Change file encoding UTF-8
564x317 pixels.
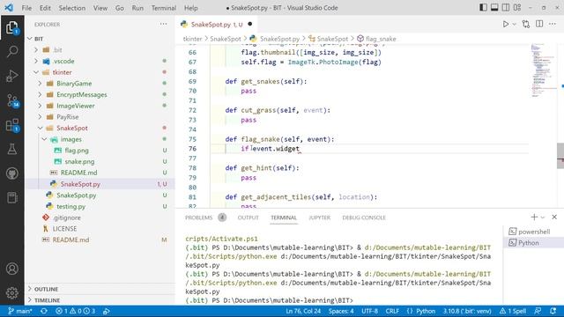pyautogui.click(x=370, y=311)
